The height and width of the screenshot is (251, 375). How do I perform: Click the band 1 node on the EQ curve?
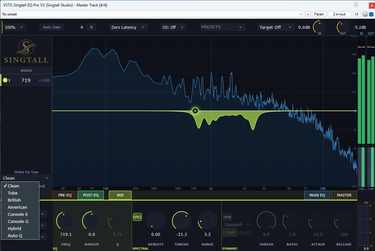click(x=195, y=111)
